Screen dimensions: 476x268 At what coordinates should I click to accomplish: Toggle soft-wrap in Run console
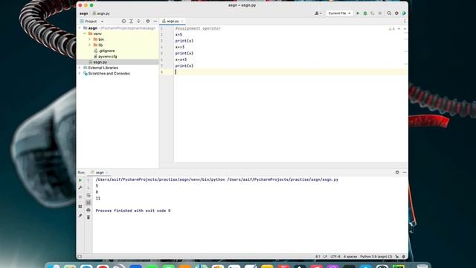click(89, 195)
